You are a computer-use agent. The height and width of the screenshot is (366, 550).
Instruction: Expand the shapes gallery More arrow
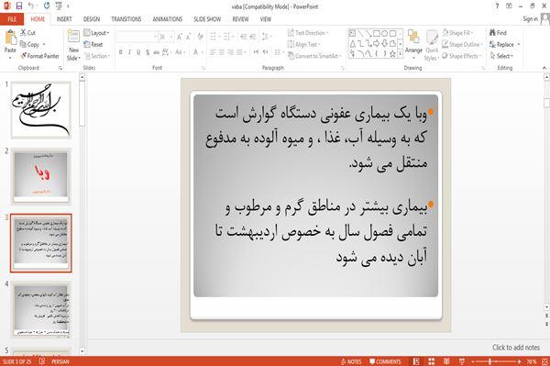[x=400, y=54]
